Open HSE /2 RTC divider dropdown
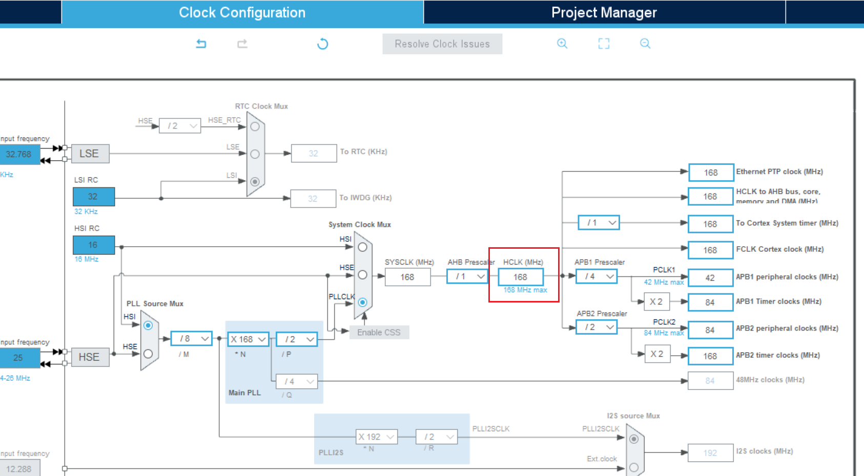 coord(180,126)
